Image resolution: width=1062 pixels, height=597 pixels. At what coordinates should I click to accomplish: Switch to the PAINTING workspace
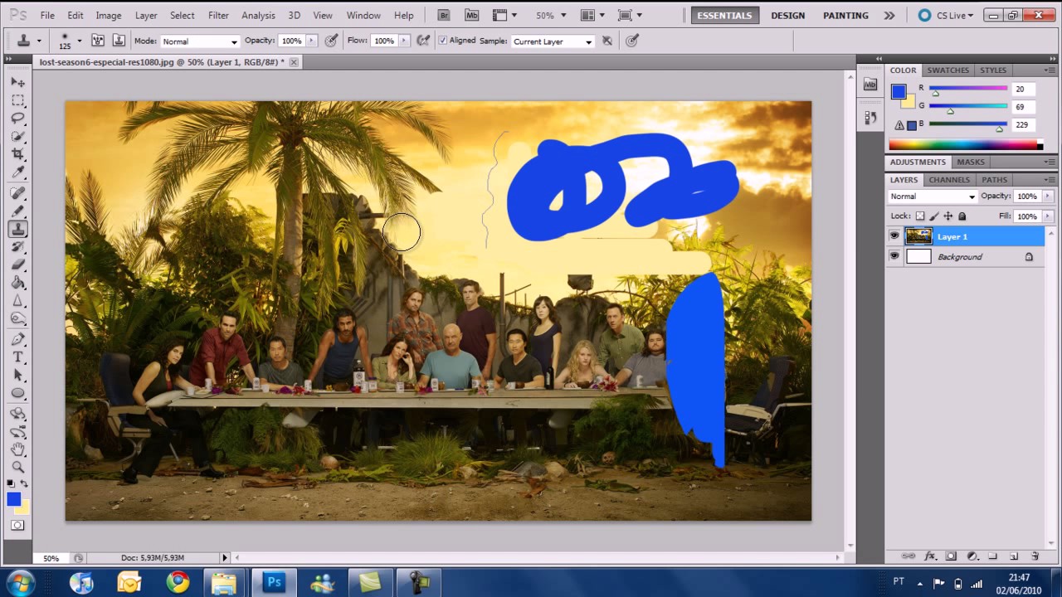(x=845, y=15)
